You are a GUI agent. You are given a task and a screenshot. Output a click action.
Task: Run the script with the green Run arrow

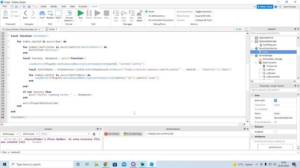click(x=81, y=13)
